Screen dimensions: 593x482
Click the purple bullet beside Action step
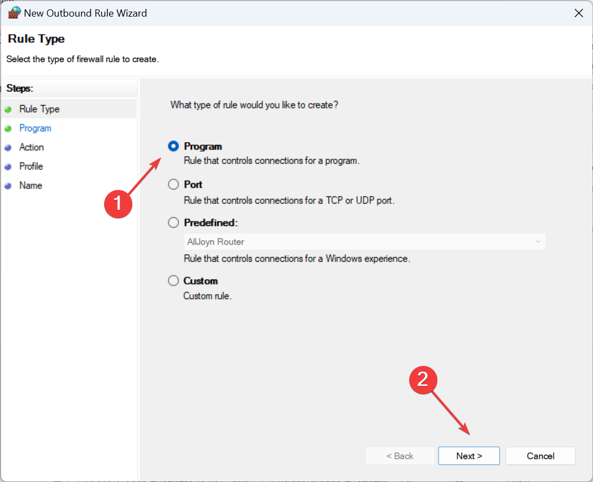(8, 148)
